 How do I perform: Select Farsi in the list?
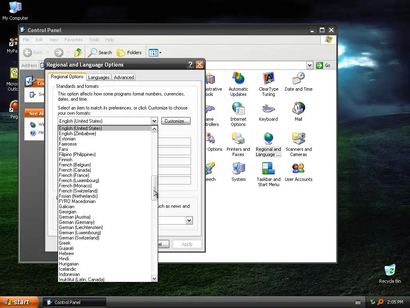pos(105,149)
